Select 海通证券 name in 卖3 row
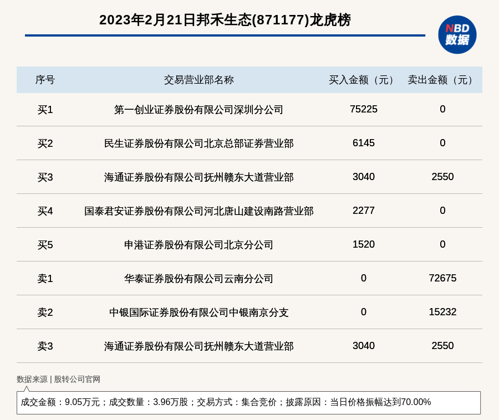This screenshot has width=499, height=420. [x=199, y=346]
